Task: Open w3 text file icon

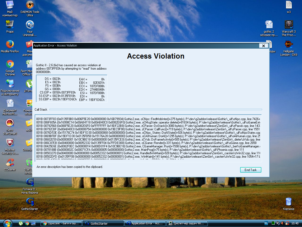Action: pos(289,7)
